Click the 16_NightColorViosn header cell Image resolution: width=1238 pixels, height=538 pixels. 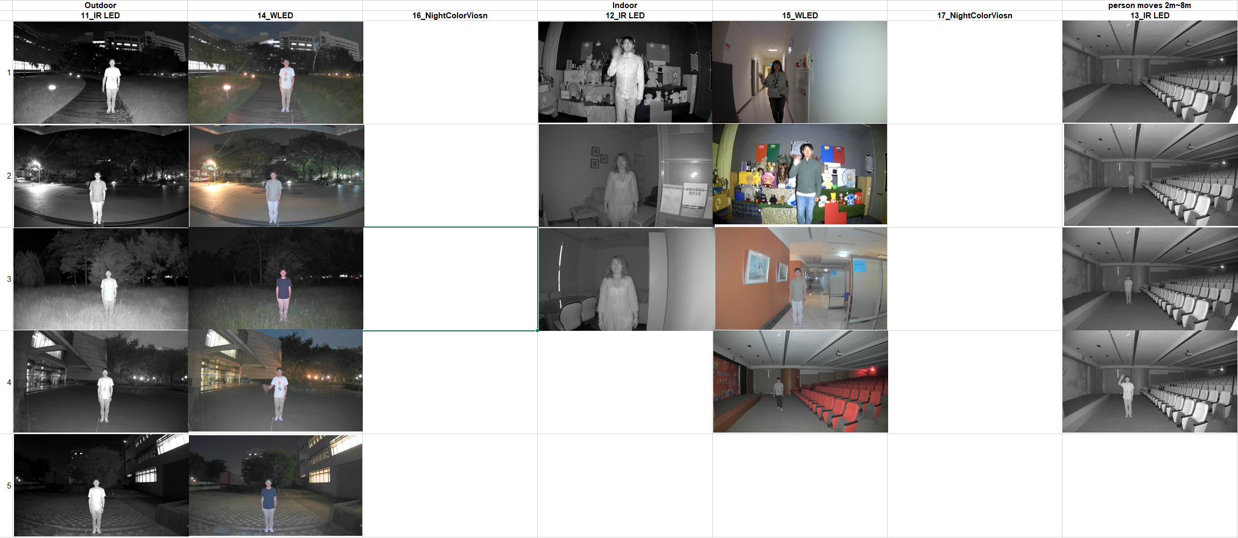(x=449, y=16)
